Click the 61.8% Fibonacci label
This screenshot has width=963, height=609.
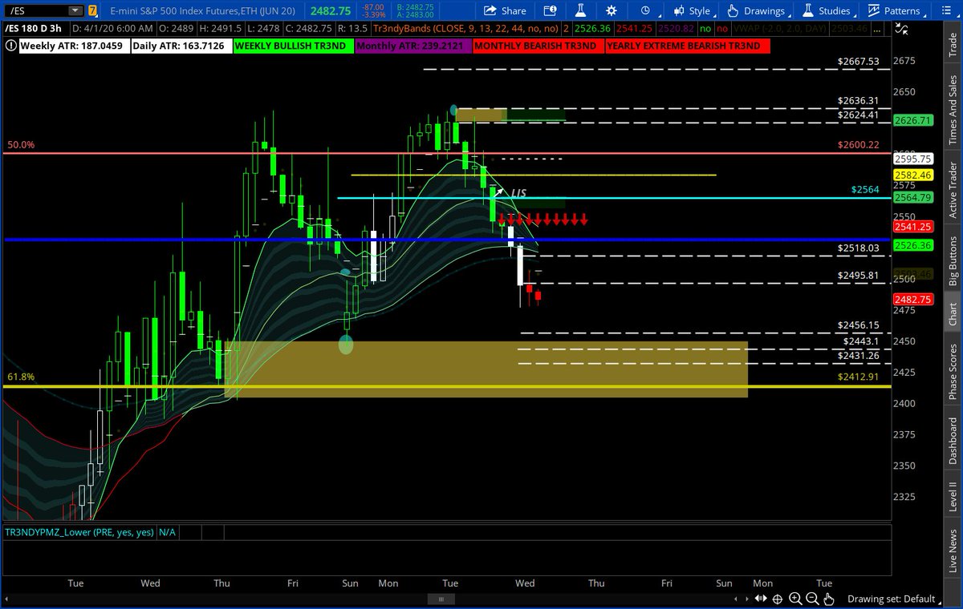tap(20, 377)
